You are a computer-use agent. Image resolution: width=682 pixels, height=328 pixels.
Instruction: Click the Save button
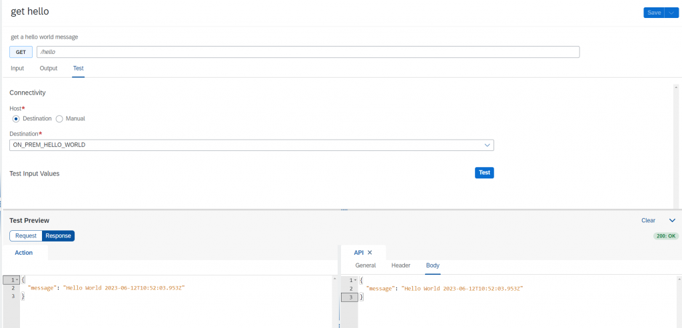click(654, 13)
